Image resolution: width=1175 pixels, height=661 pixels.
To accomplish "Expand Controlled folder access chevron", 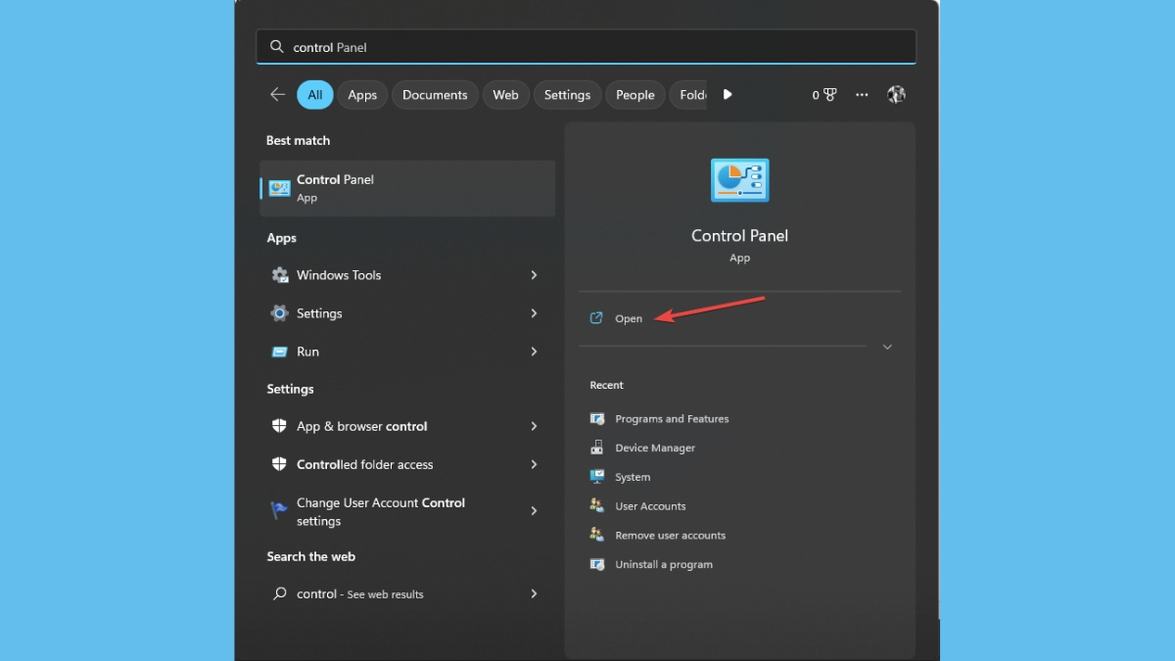I will [534, 464].
